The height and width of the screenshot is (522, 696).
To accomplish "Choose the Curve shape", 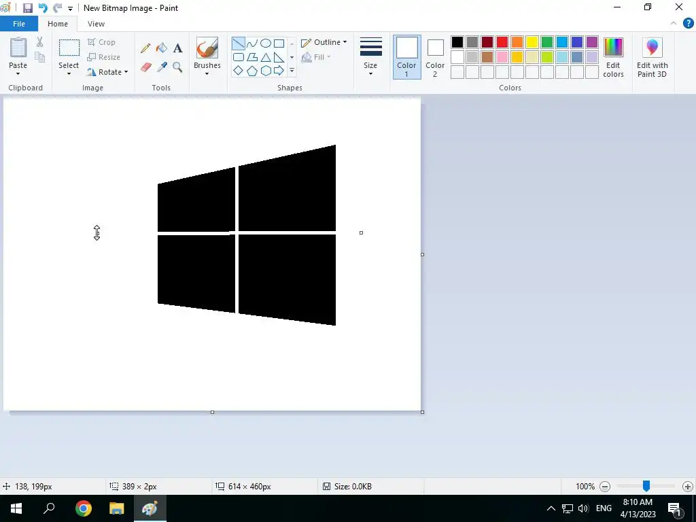I will point(251,43).
